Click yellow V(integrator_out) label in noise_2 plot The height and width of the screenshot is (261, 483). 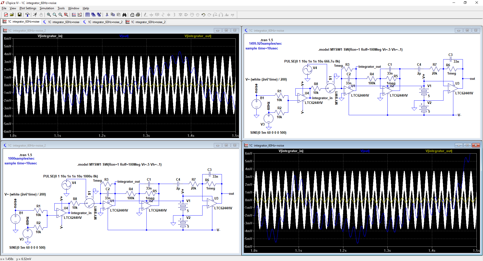coord(198,36)
